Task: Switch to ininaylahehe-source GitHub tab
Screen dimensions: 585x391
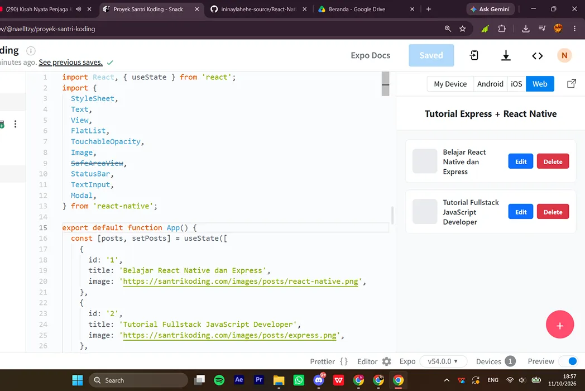Action: point(258,9)
